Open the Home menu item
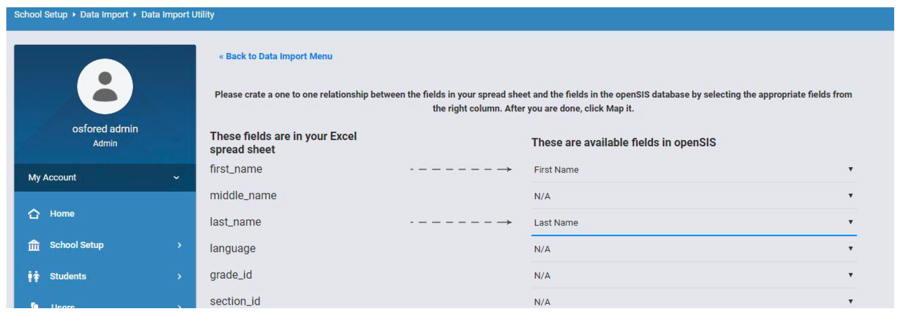 coord(62,214)
